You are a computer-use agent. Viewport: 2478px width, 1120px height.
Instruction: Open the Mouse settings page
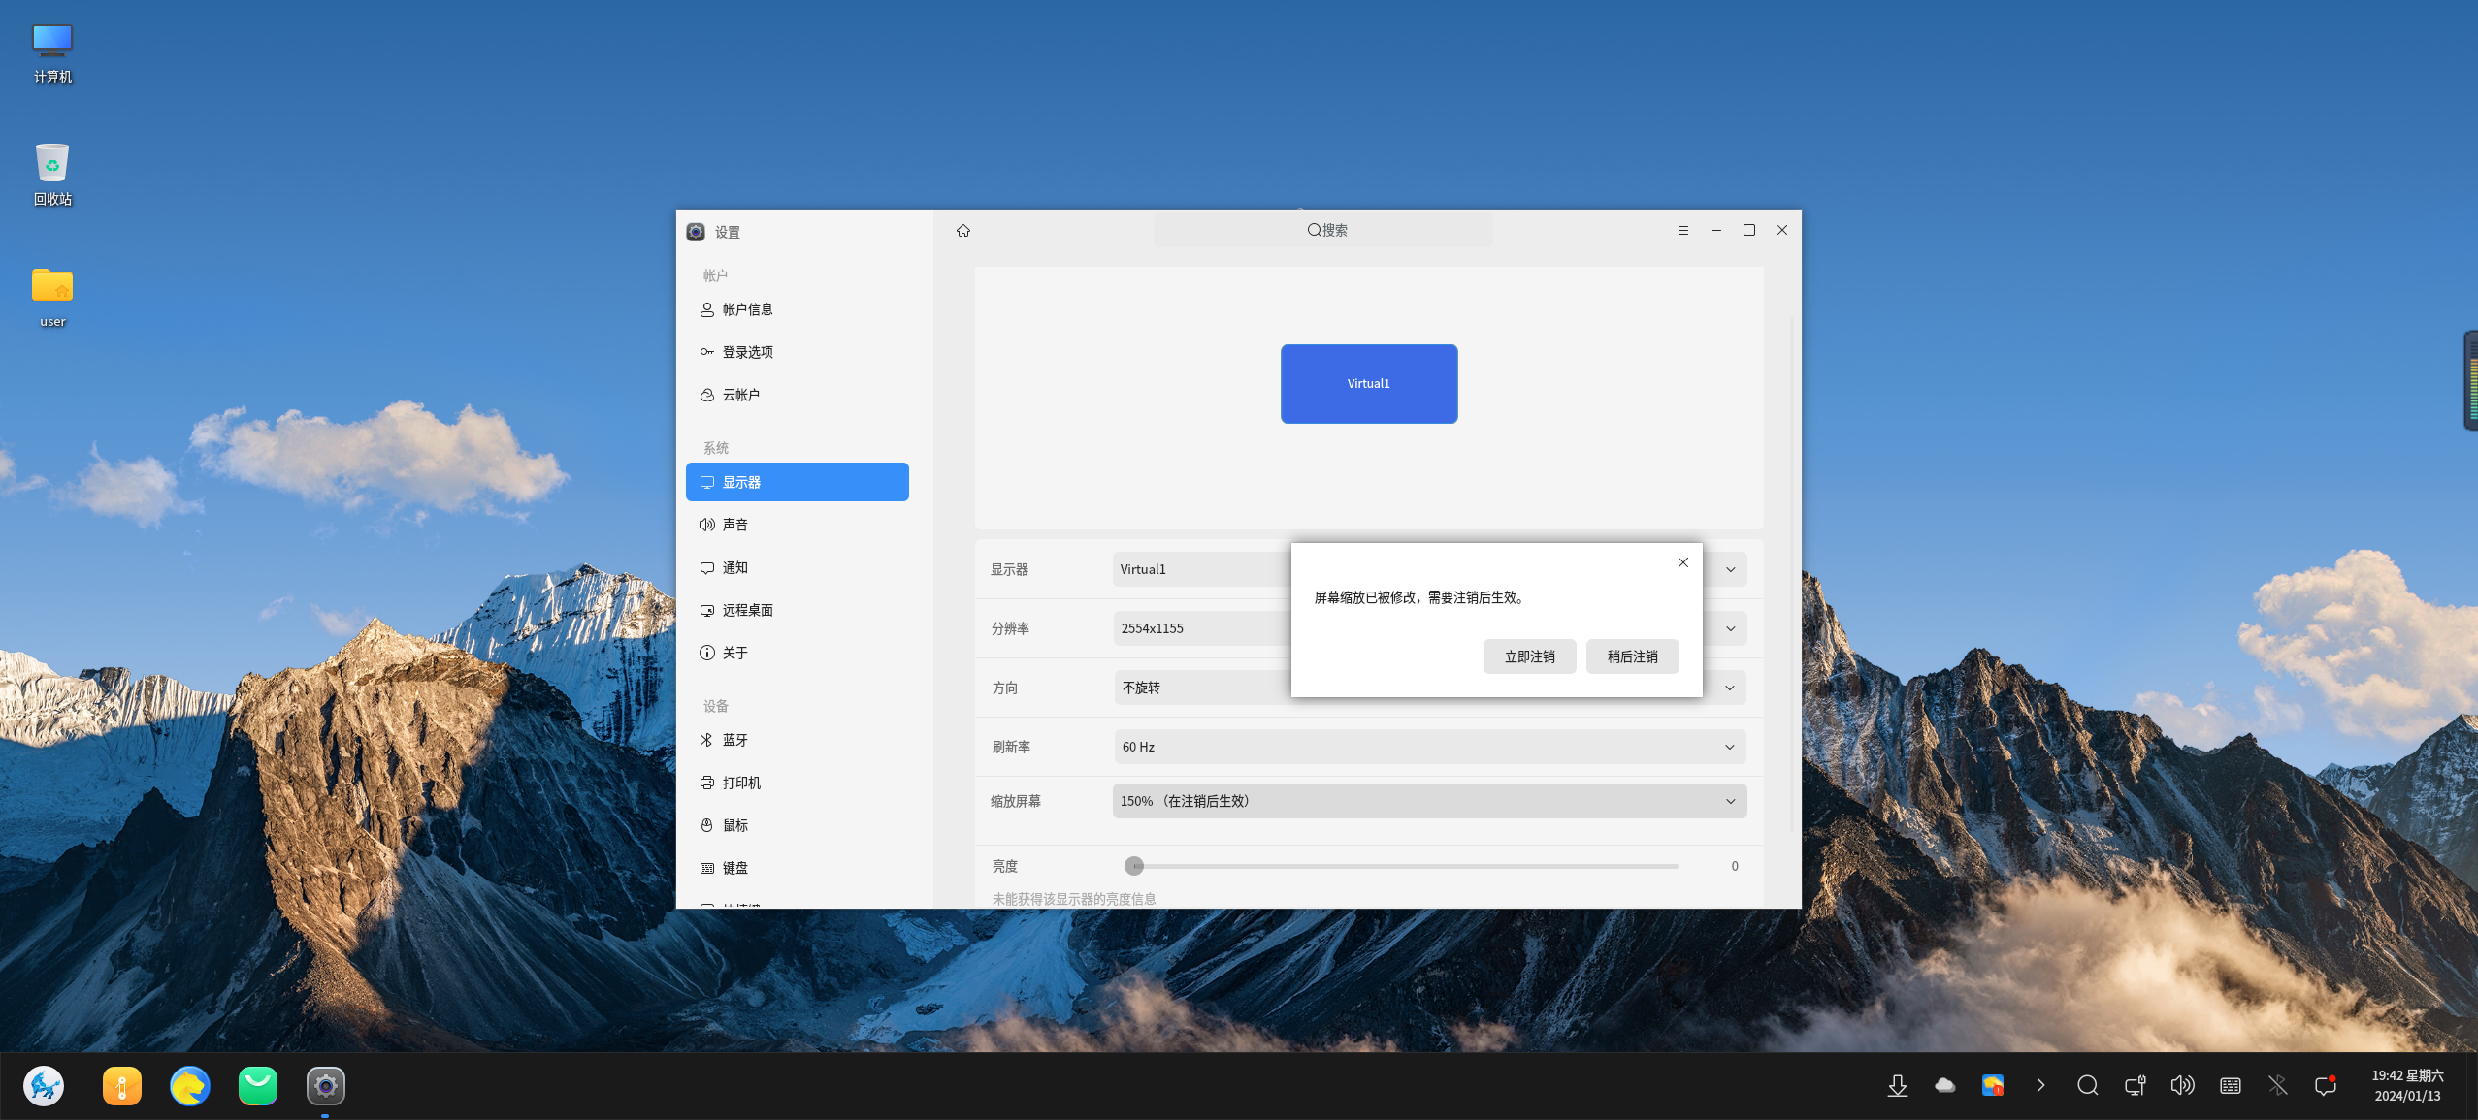pos(734,825)
